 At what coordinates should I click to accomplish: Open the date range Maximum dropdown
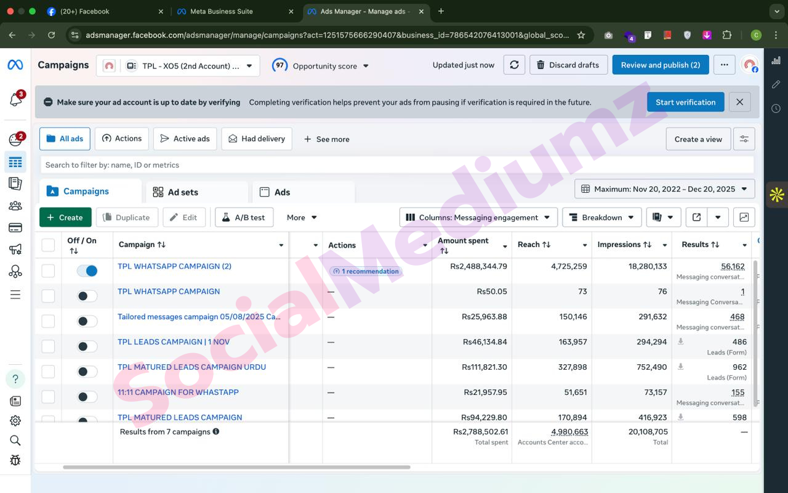pos(664,189)
